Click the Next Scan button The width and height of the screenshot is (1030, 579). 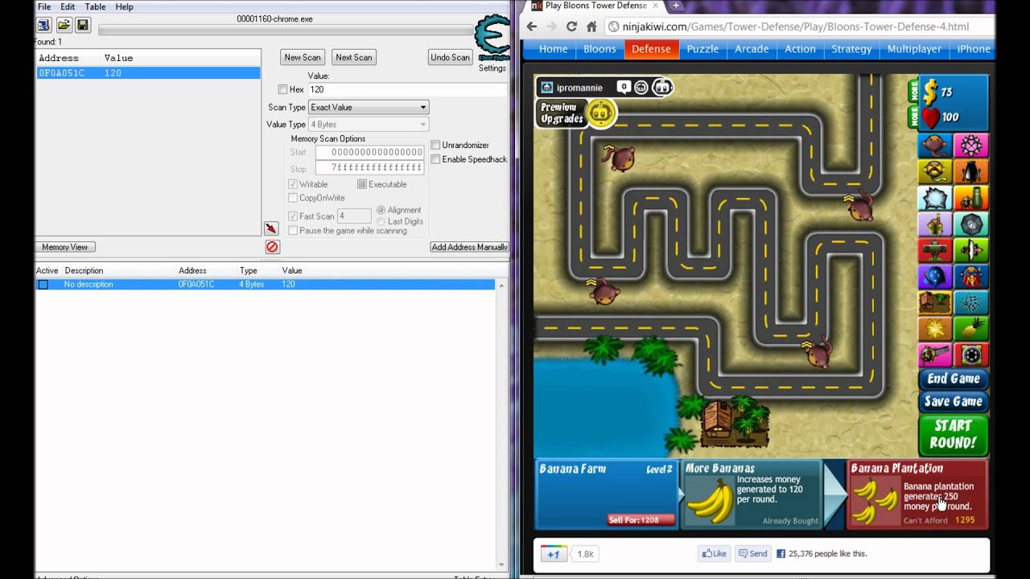tap(354, 57)
